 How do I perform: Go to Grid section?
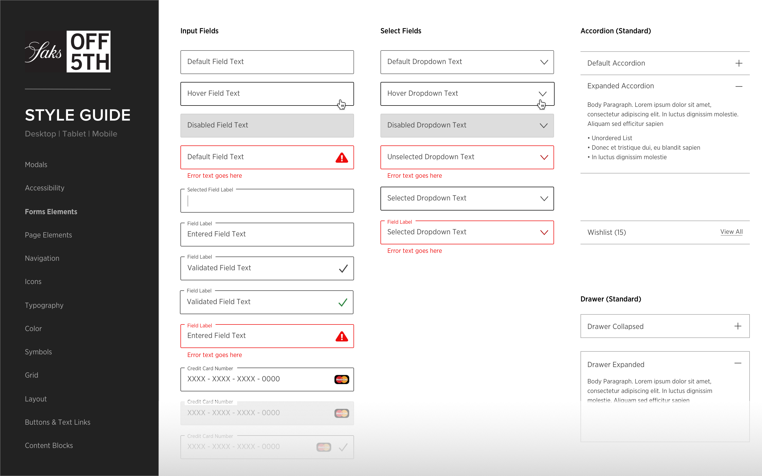click(31, 375)
